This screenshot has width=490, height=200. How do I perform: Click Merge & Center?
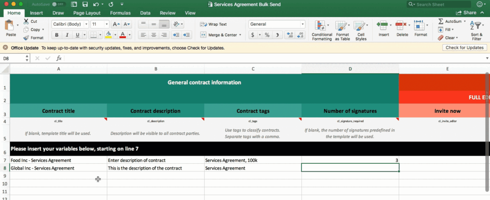(x=218, y=35)
